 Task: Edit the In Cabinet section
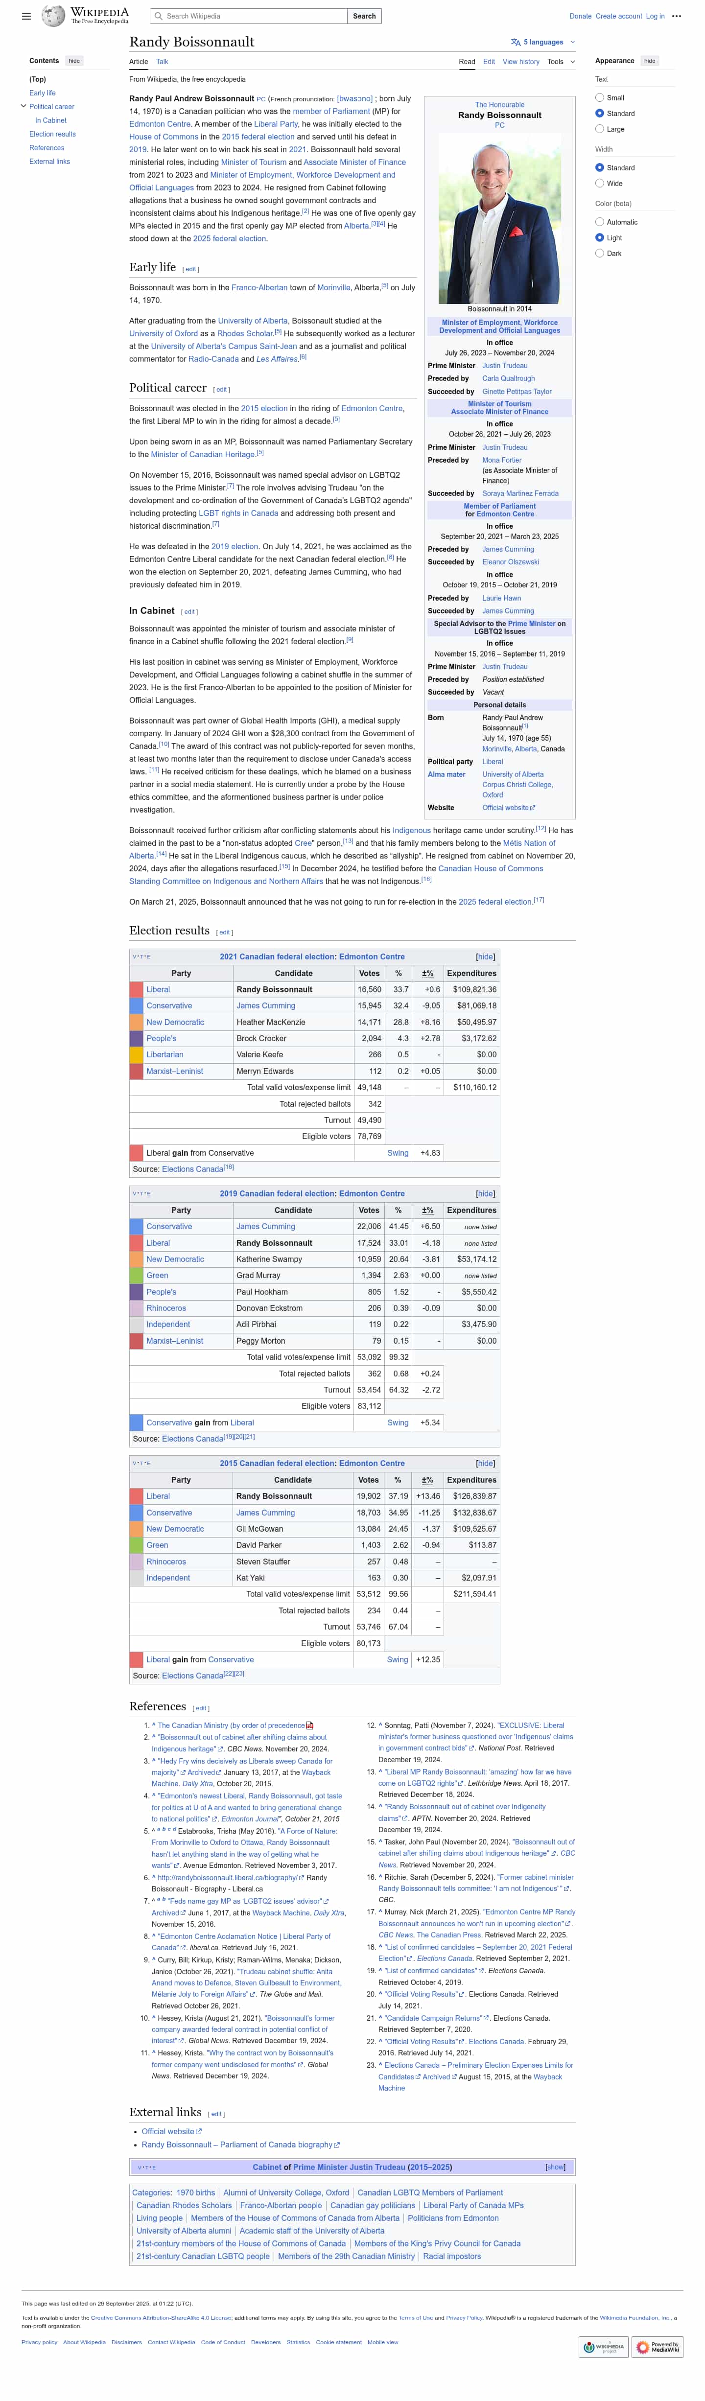(x=189, y=612)
